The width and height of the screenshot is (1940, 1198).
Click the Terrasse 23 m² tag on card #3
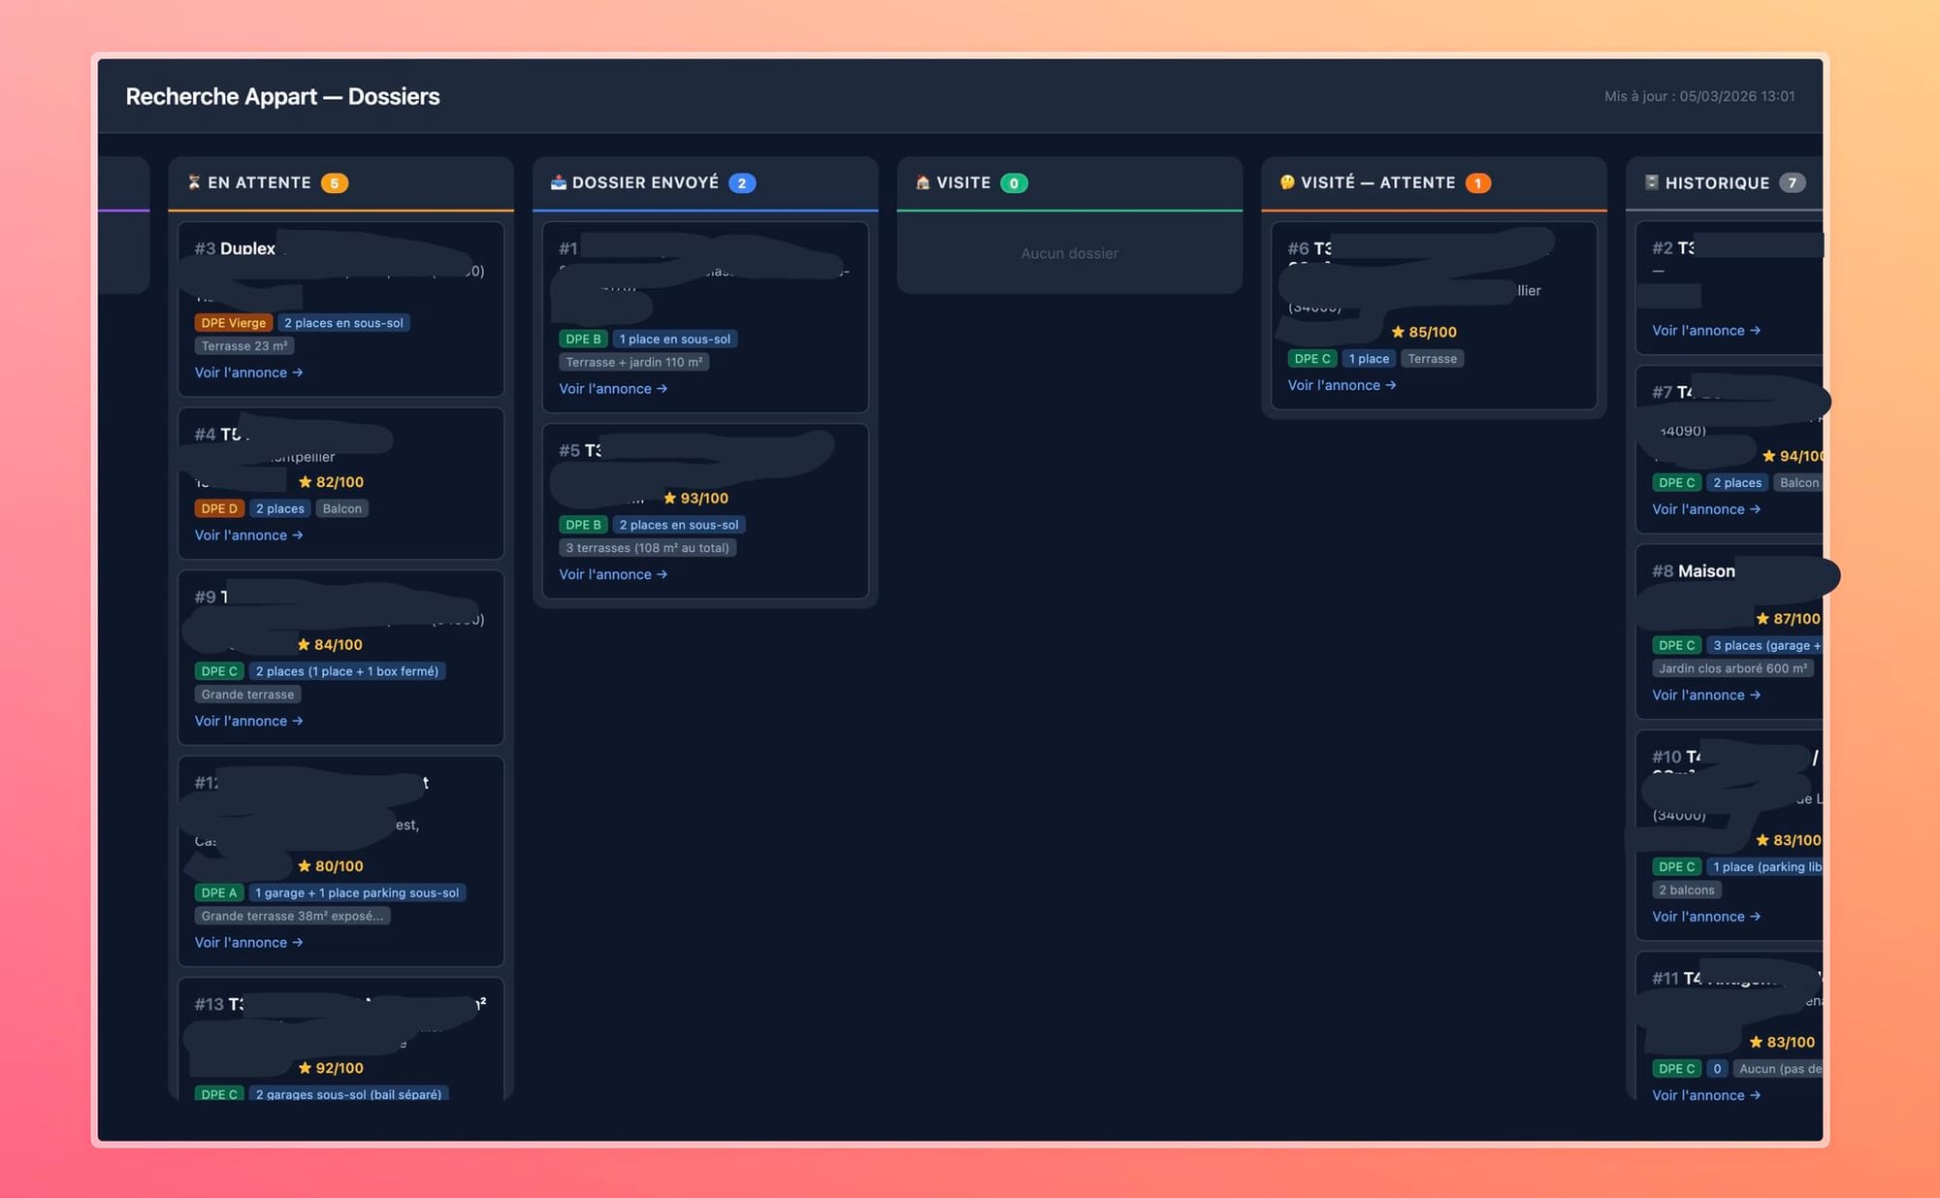click(x=243, y=346)
